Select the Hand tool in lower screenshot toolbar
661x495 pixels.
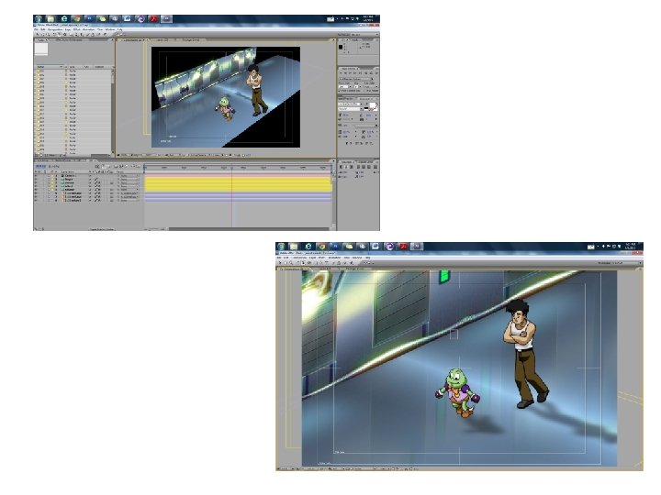(286, 263)
